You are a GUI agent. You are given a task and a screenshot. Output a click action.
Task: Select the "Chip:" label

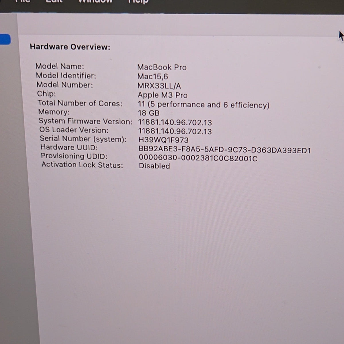click(x=46, y=94)
